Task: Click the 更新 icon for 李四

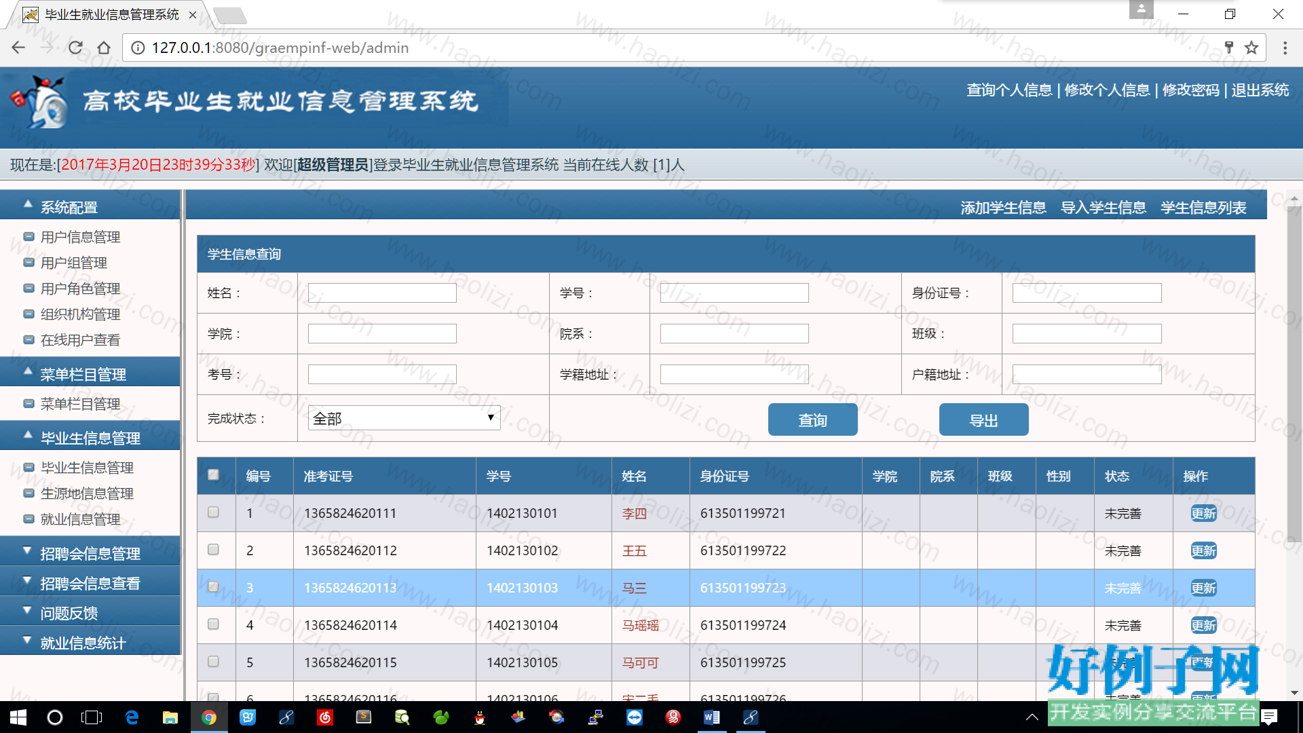Action: click(x=1203, y=514)
